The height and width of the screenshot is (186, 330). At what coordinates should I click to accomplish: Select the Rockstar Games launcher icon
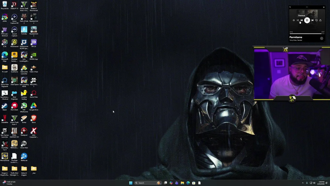(x=14, y=57)
